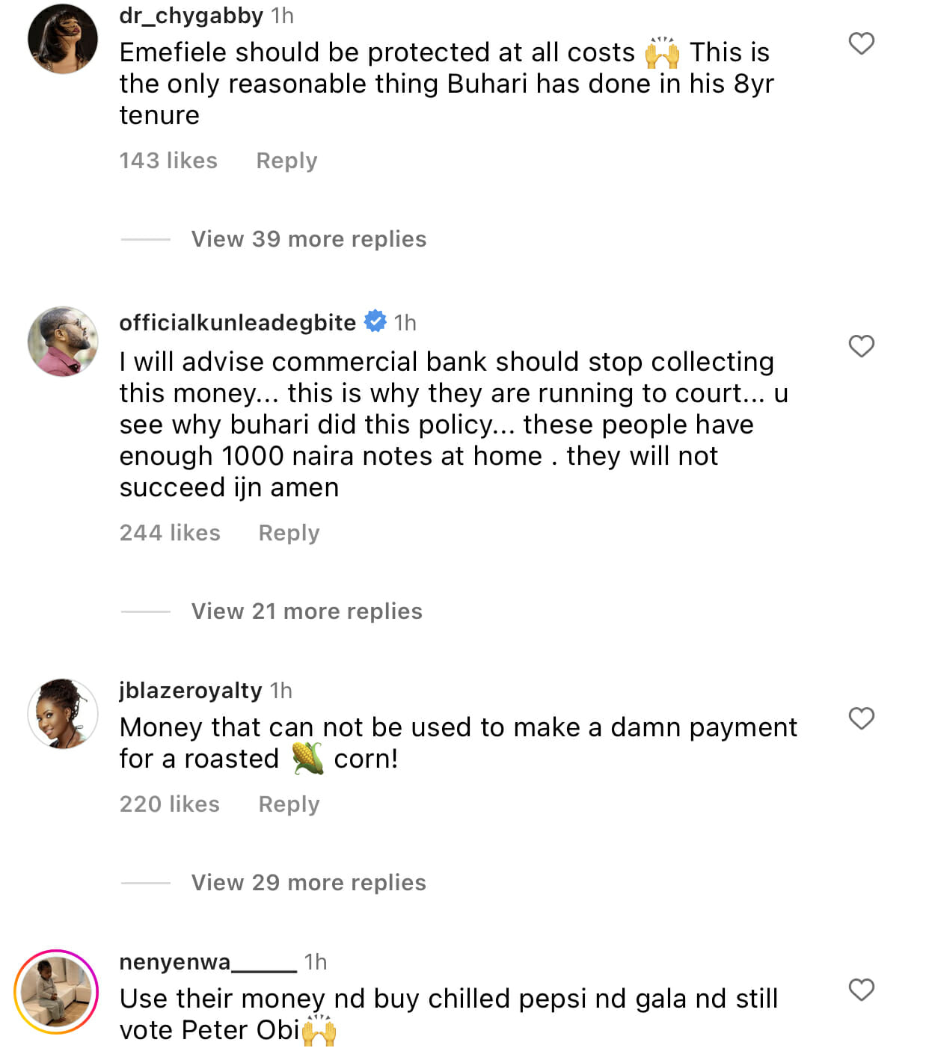929x1048 pixels.
Task: Like officialkunleadegbite's comment with the heart
Action: tap(861, 346)
